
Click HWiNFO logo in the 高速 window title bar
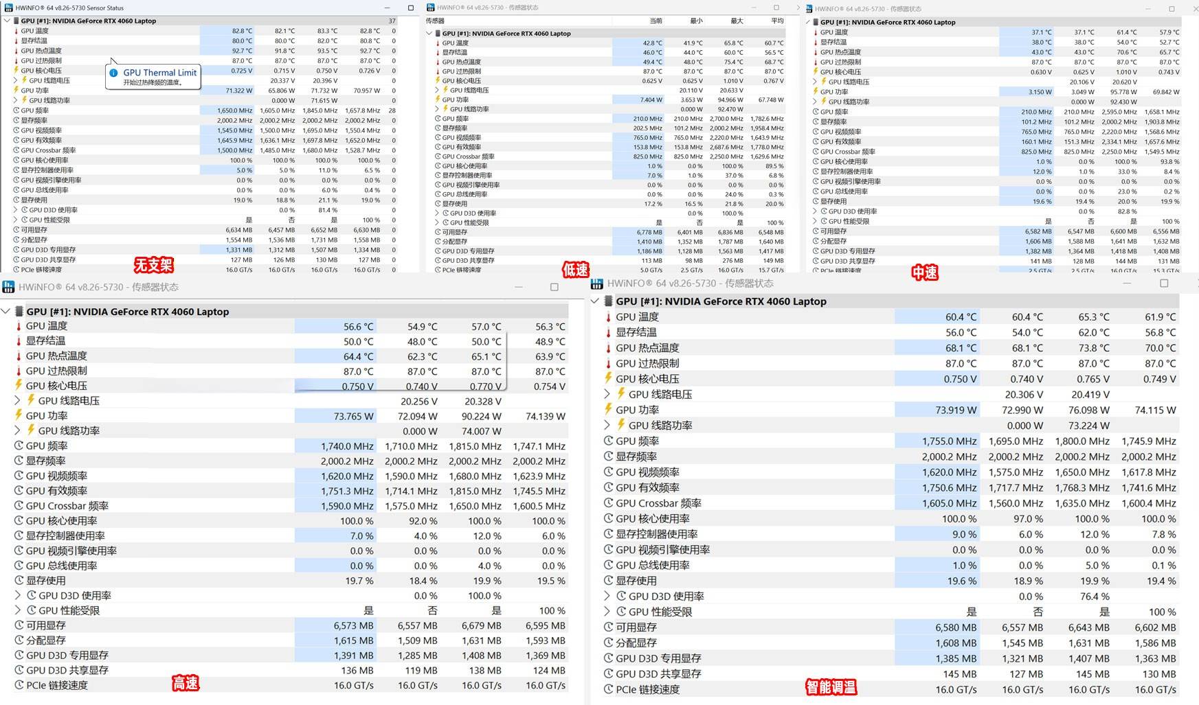(8, 287)
